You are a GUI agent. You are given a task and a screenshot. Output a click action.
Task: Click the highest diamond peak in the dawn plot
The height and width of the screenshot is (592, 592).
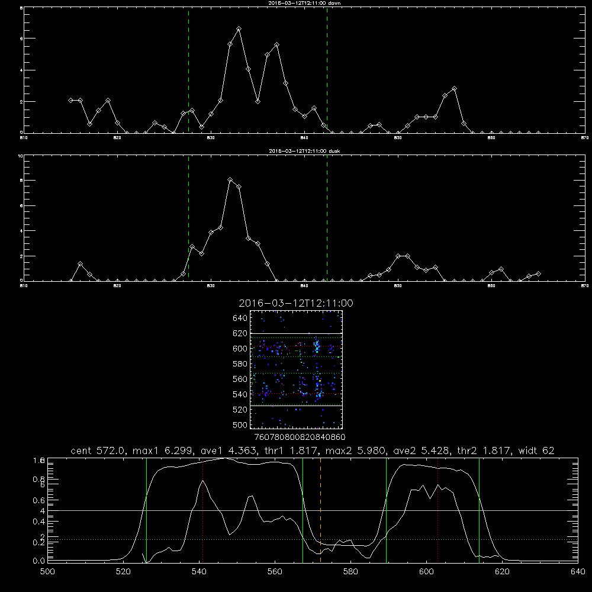(239, 28)
